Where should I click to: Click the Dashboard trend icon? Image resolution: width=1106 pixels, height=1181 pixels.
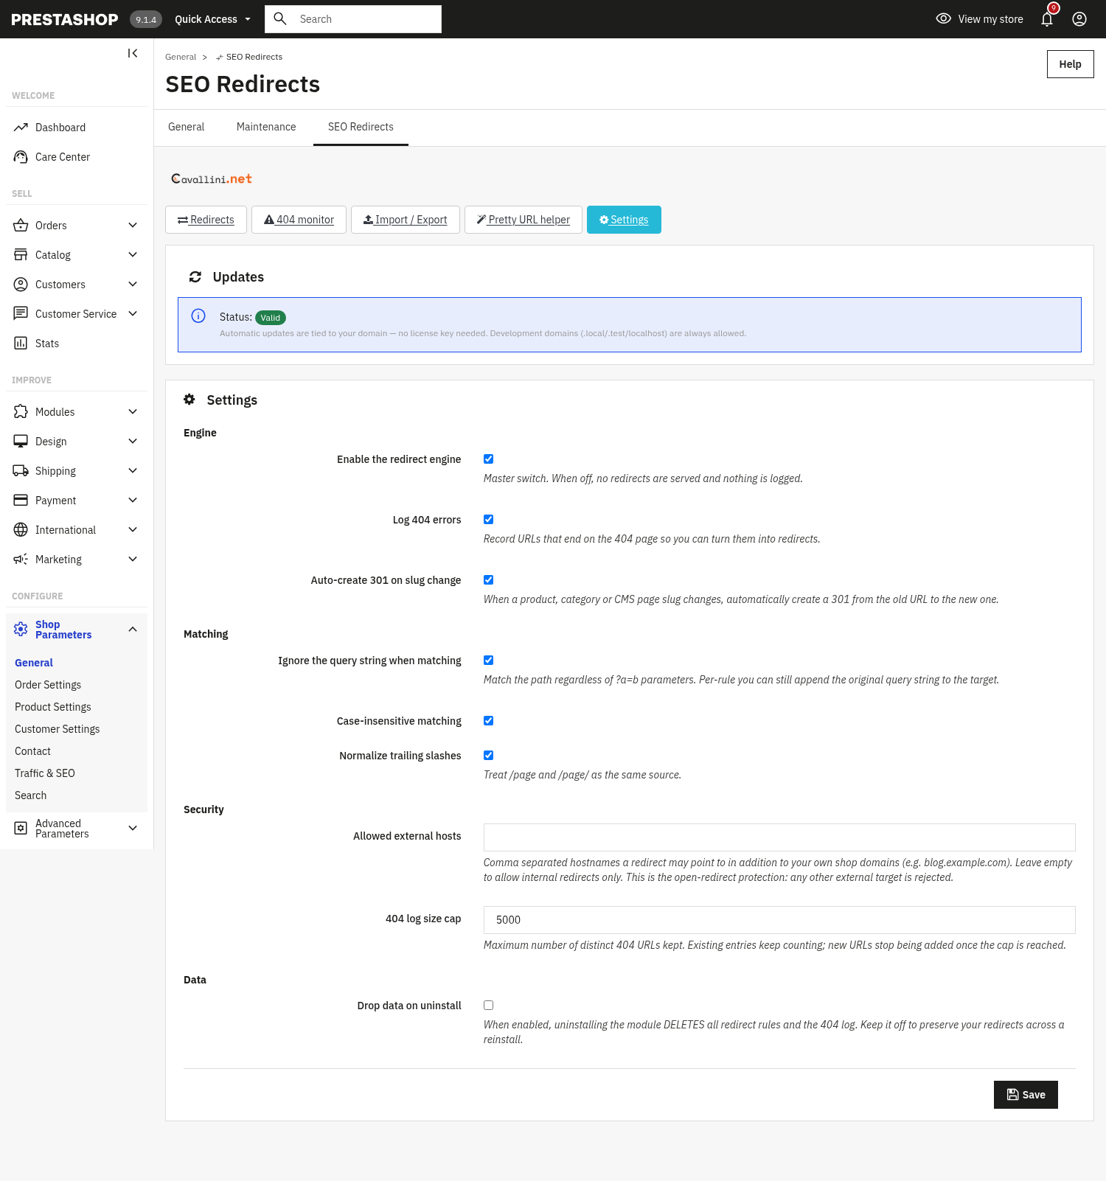point(21,128)
